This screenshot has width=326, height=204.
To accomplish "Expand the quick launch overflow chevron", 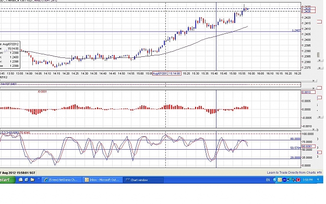I will [x=39, y=179].
